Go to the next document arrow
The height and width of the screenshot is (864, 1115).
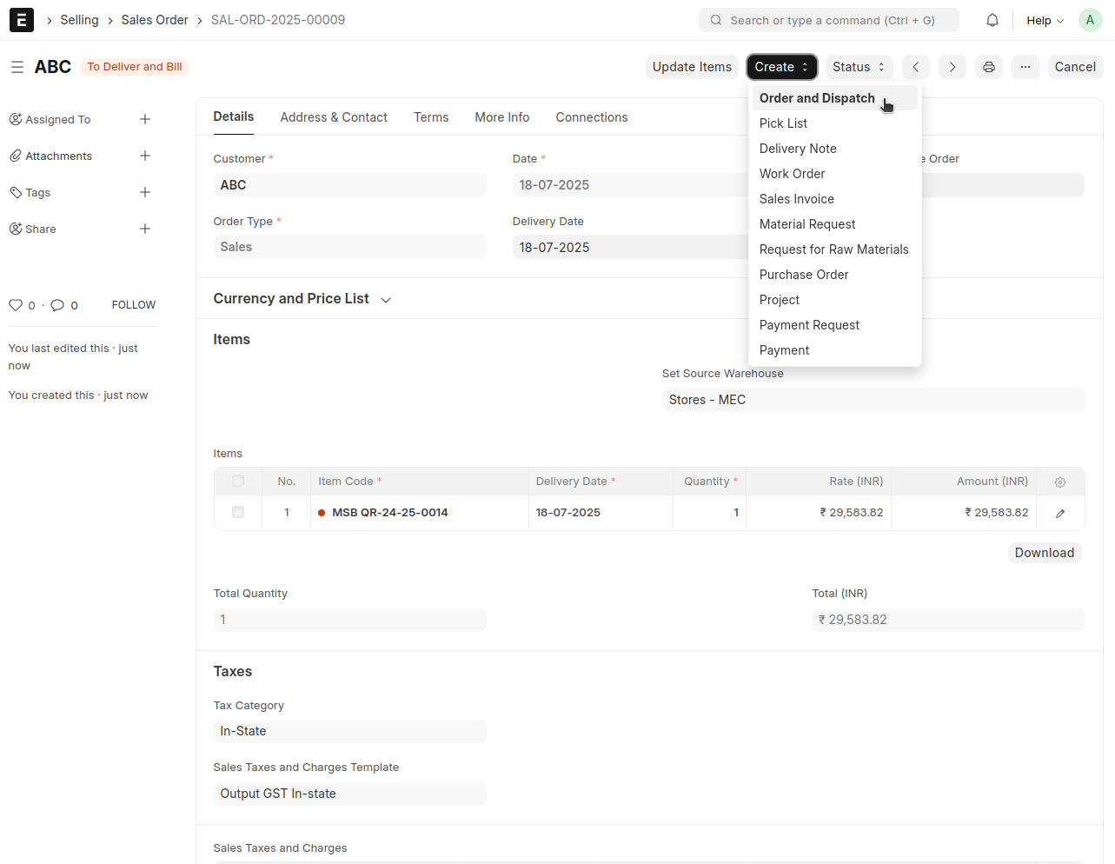coord(952,67)
